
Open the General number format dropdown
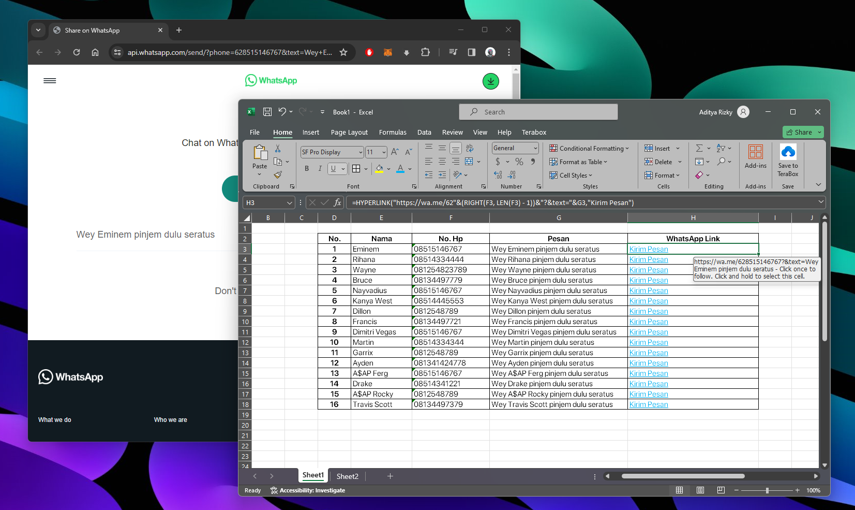[535, 149]
